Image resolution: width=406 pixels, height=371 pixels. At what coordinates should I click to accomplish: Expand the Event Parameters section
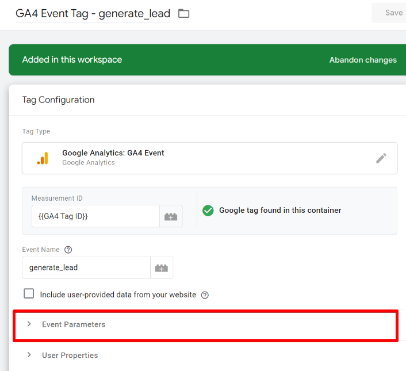[74, 324]
